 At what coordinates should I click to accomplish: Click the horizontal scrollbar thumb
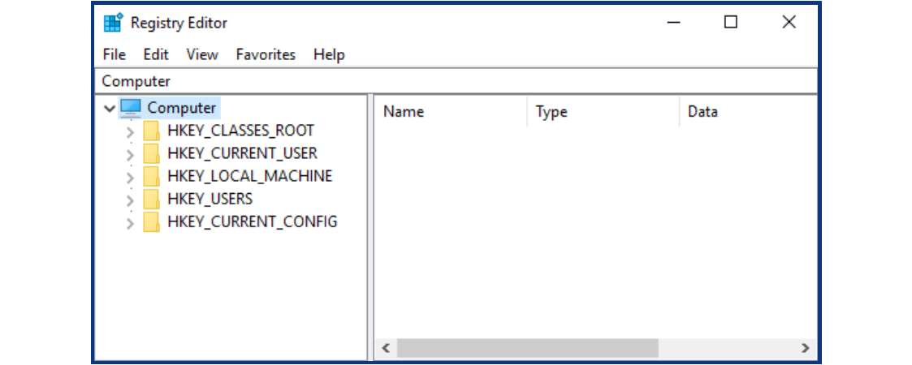pos(528,348)
